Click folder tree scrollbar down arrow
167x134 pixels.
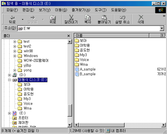click(x=70, y=125)
